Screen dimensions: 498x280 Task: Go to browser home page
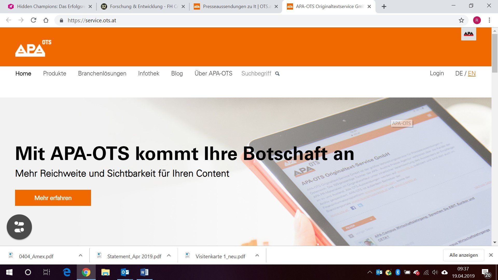coord(46,20)
